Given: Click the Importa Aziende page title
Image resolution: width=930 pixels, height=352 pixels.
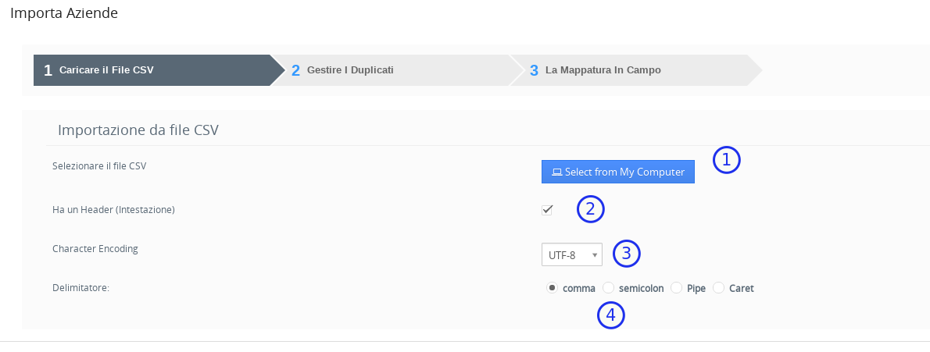Looking at the screenshot, I should coord(64,13).
